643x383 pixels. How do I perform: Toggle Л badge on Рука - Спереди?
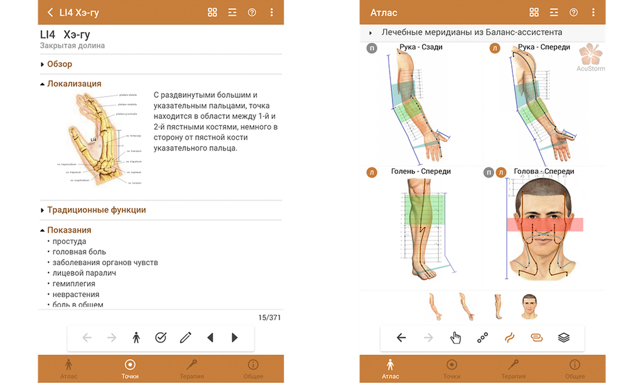495,48
